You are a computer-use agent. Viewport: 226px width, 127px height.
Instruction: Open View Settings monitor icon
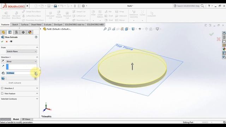pos(157,29)
